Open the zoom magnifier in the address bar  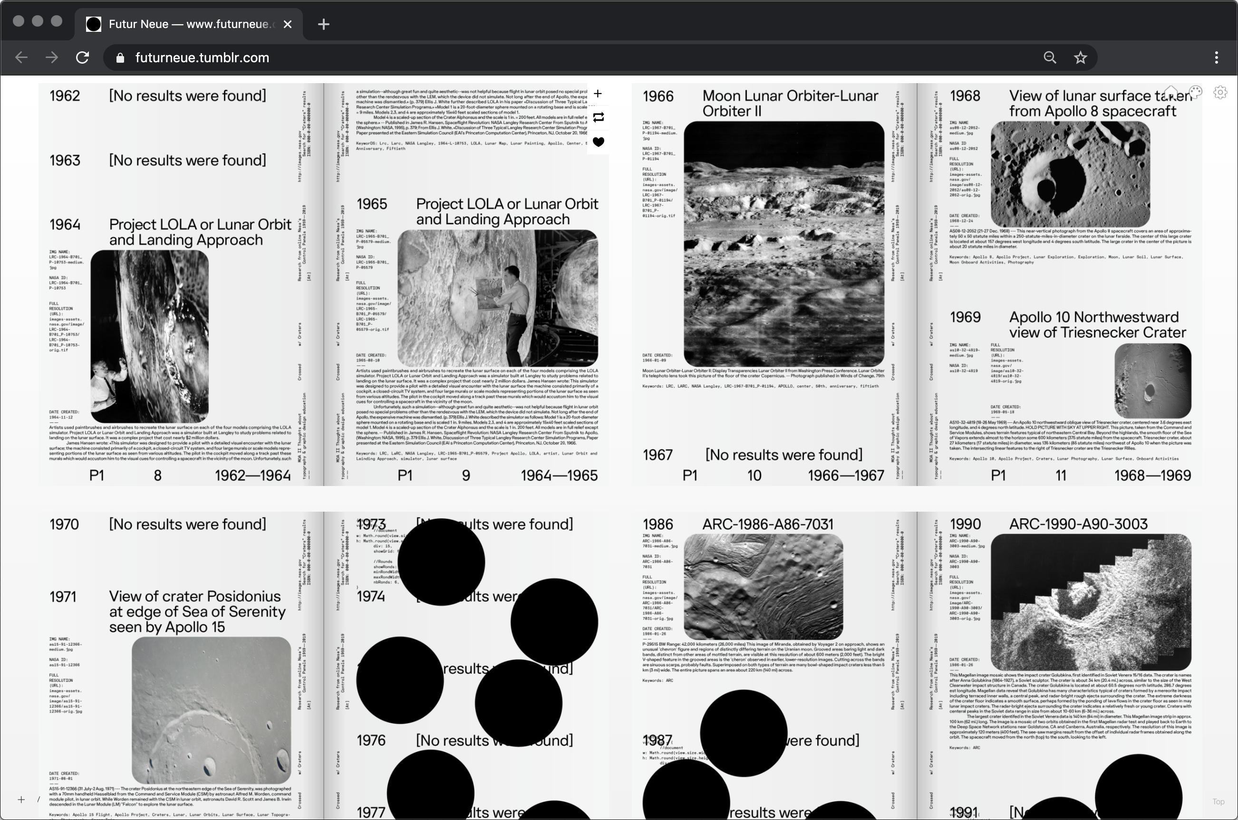pyautogui.click(x=1050, y=57)
